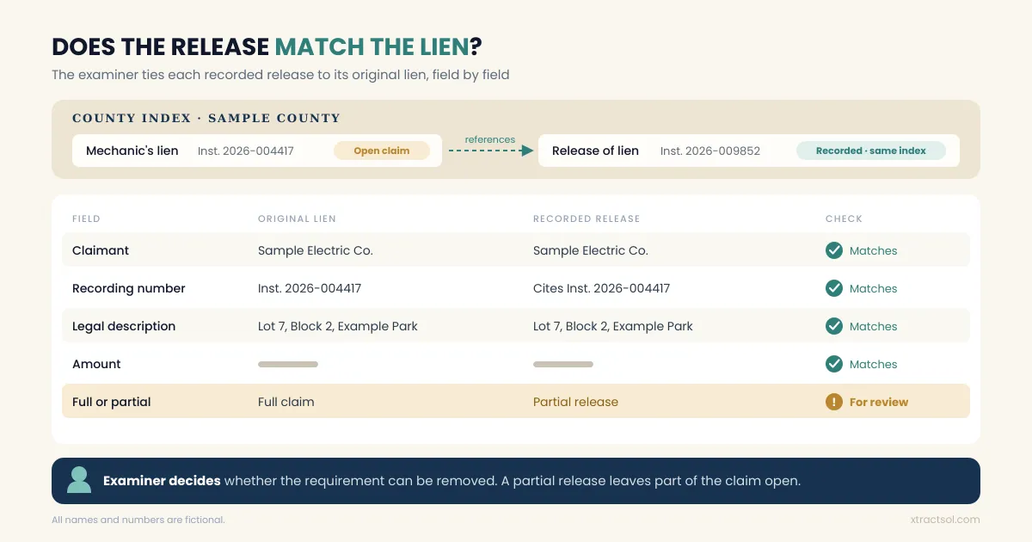Click the Examiner decides bold text
This screenshot has width=1032, height=542.
coord(162,480)
